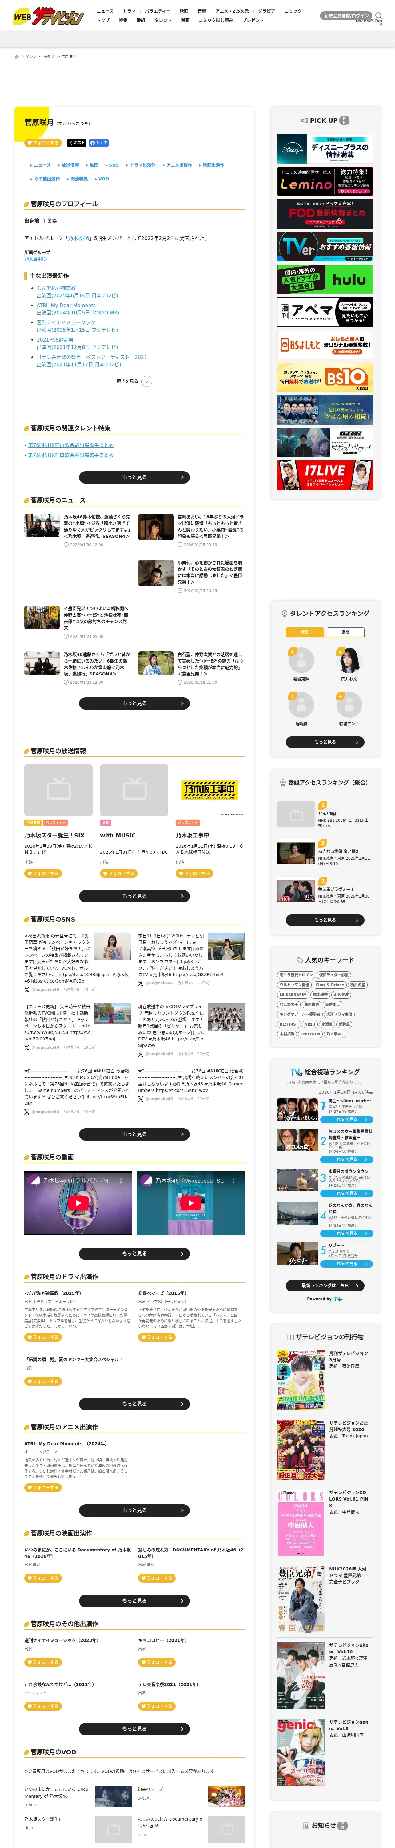Follow 週刊ナイナイミュージック（2023年）
395x1848 pixels.
(x=43, y=1662)
